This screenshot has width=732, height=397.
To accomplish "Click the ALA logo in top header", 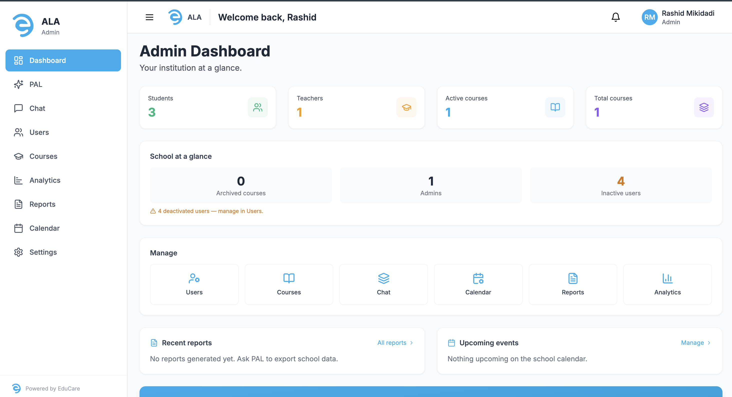I will (175, 17).
